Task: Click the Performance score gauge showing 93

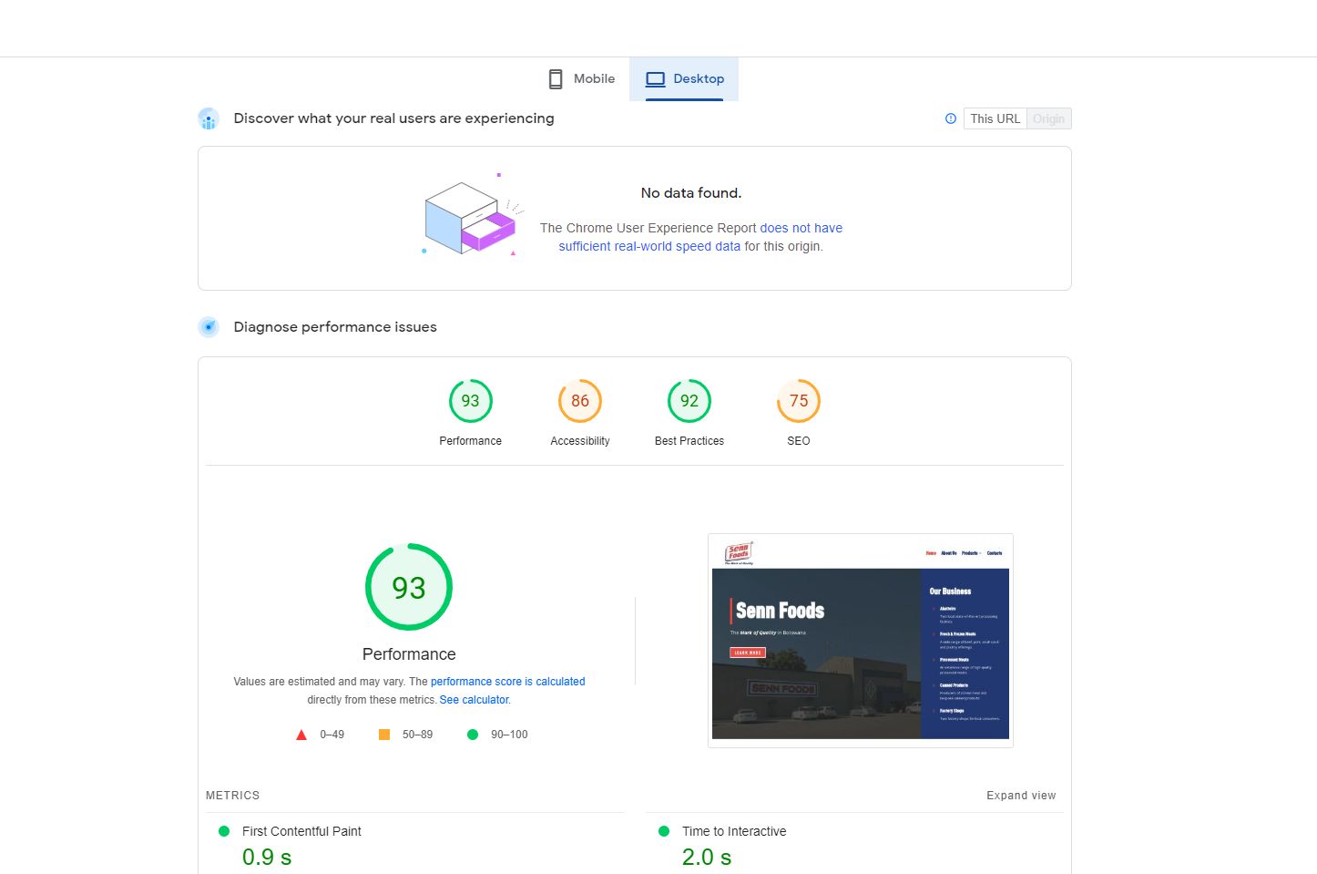Action: pyautogui.click(x=470, y=401)
